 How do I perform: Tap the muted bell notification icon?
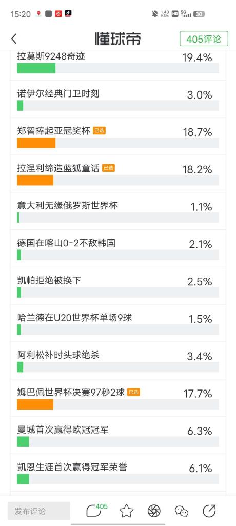tap(155, 14)
